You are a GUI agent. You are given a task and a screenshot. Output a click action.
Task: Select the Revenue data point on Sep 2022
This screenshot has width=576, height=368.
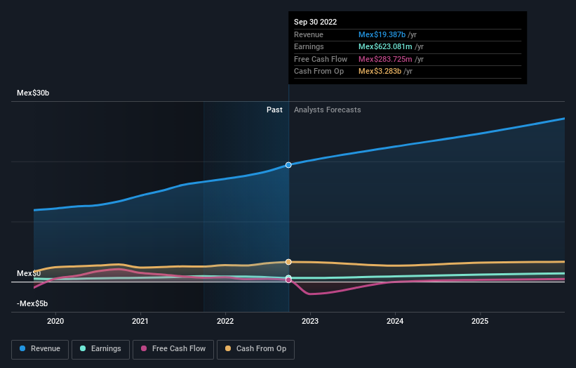288,165
